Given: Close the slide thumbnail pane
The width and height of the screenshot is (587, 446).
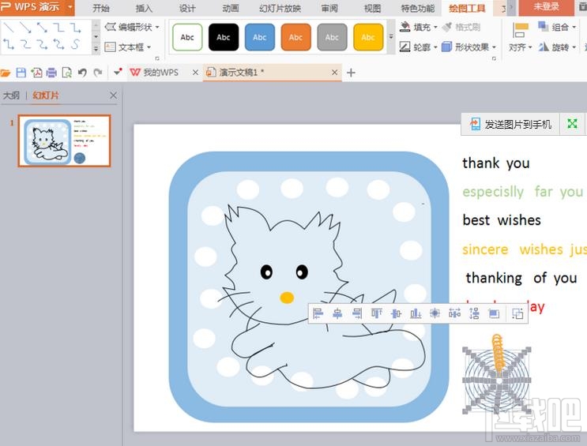Looking at the screenshot, I should pos(114,96).
